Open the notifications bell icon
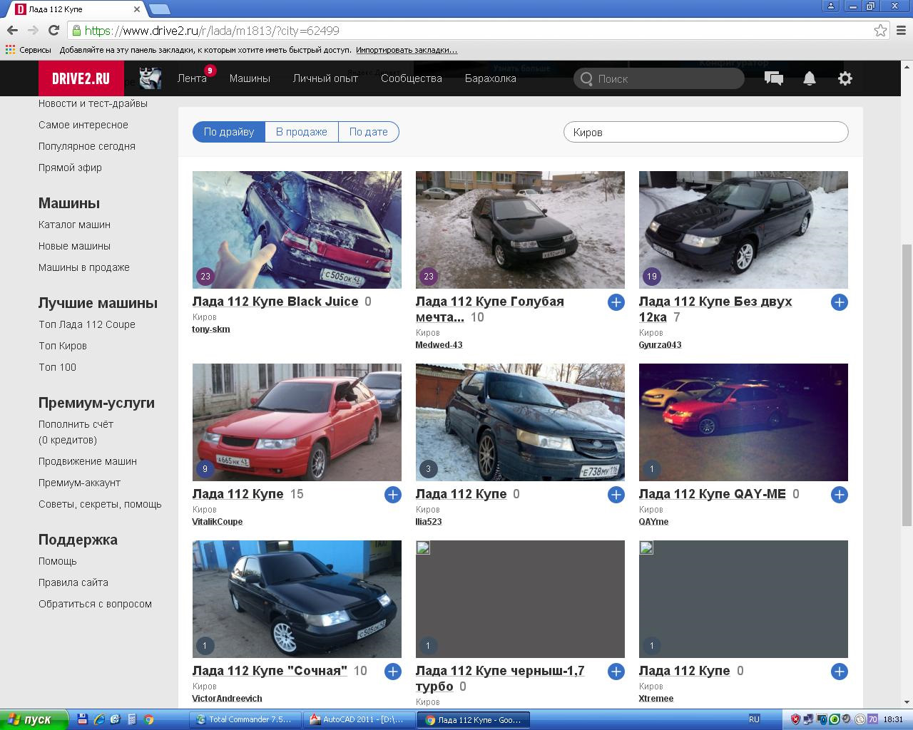 (810, 78)
